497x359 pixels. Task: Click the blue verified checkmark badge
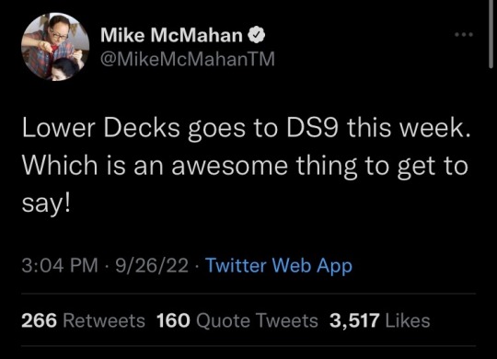(256, 35)
